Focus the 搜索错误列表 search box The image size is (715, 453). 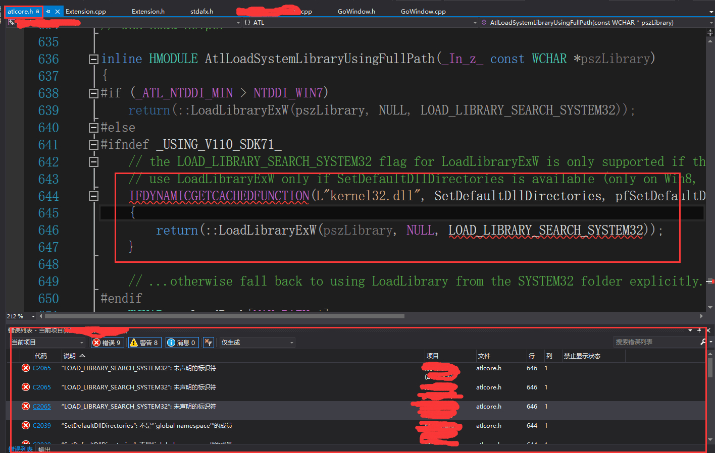(x=656, y=342)
